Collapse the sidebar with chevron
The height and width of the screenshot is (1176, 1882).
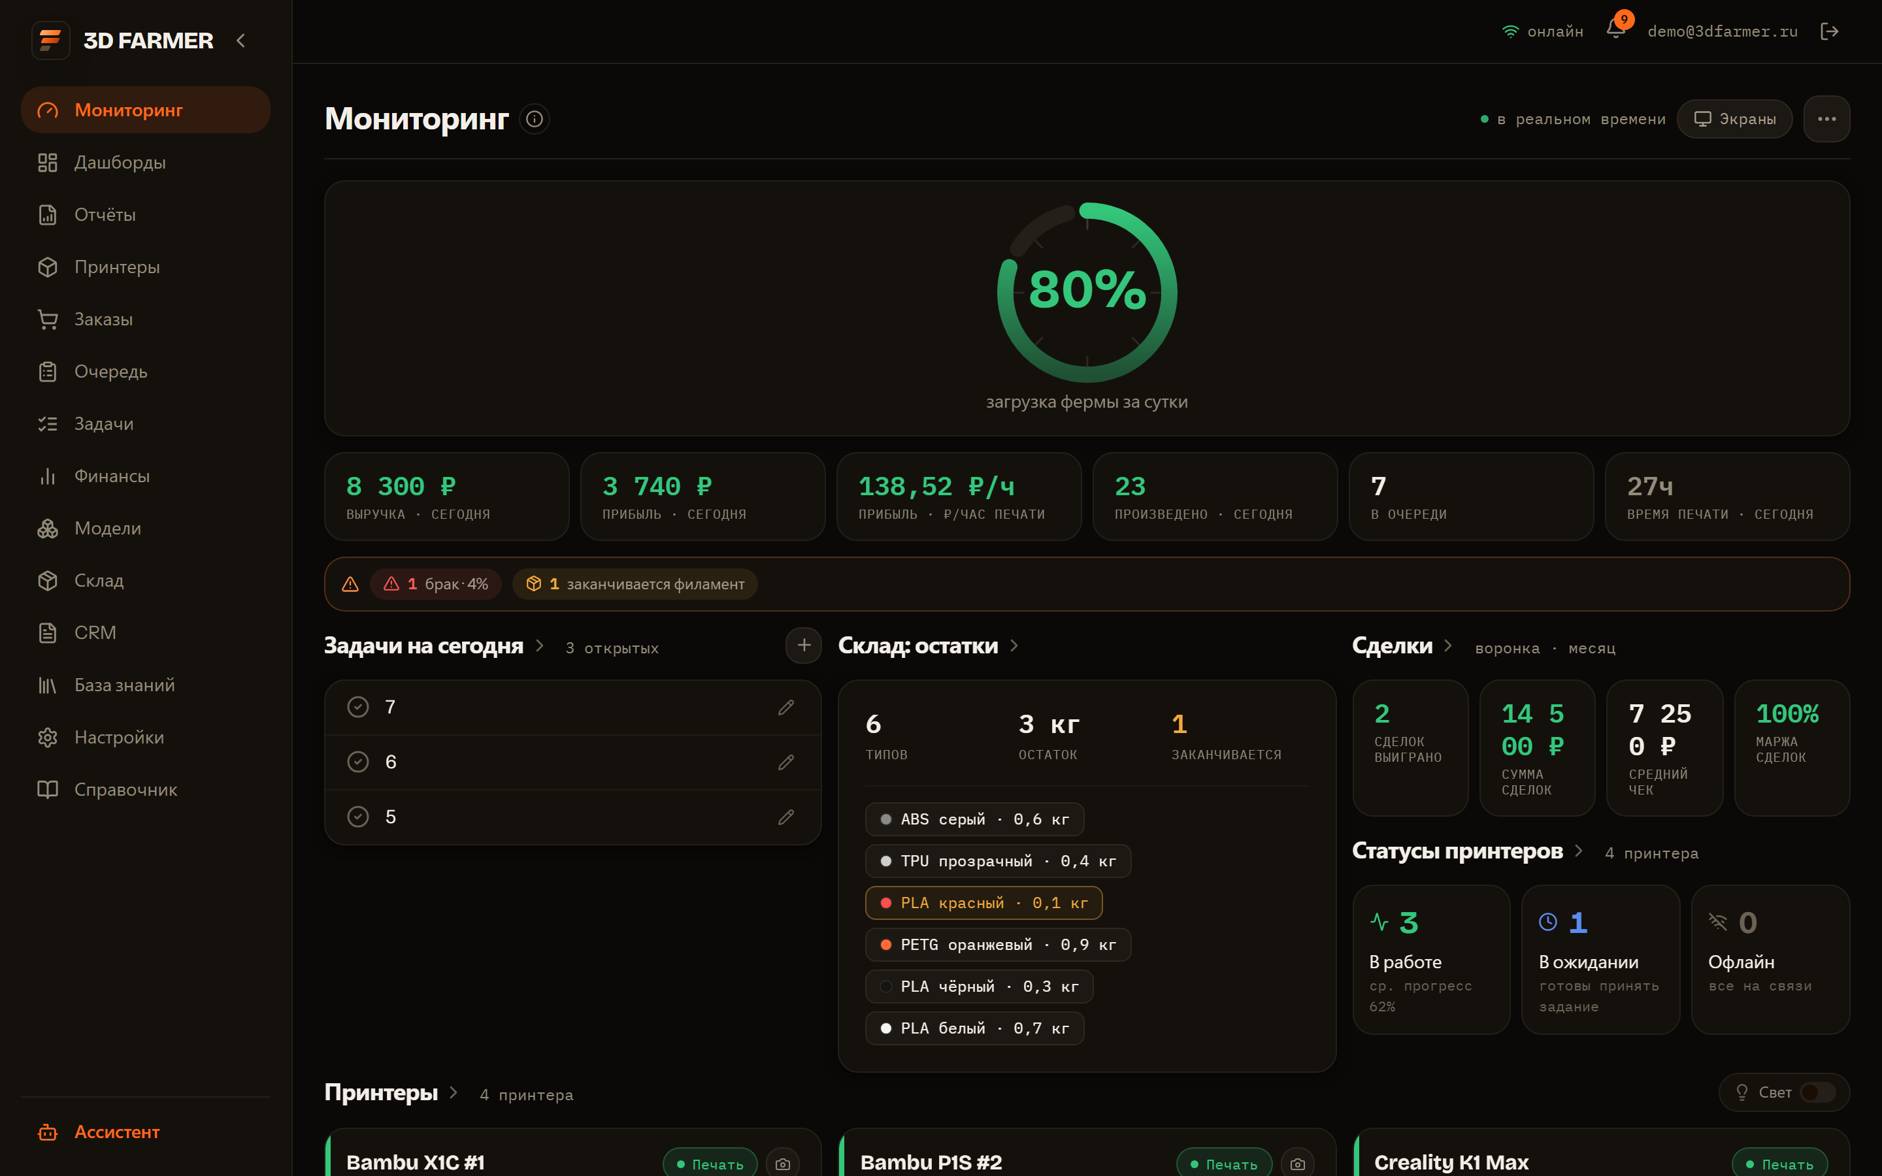tap(241, 41)
